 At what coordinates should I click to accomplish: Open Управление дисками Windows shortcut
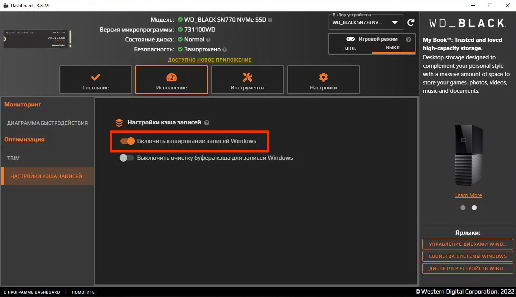tap(468, 244)
